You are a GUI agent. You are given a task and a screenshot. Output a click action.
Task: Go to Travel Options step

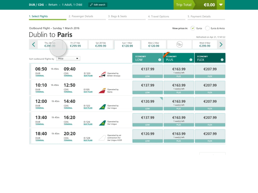tap(166, 17)
